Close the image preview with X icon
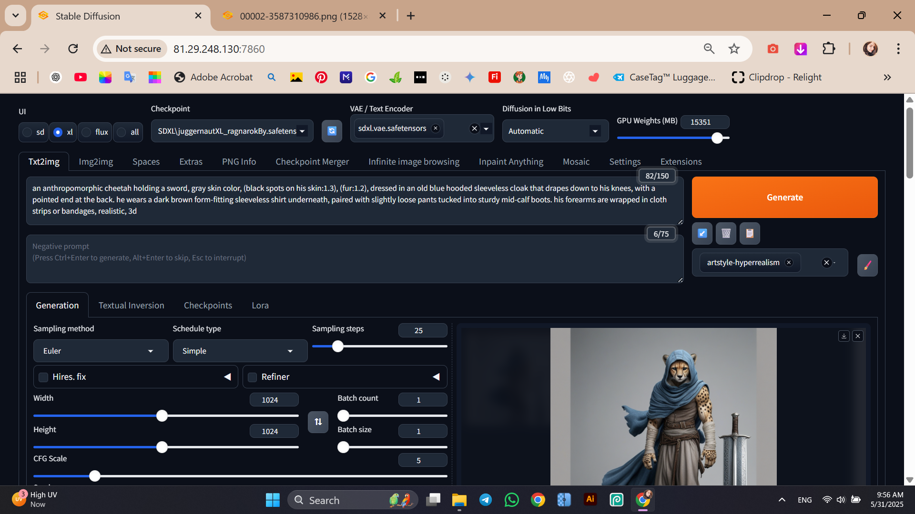 pos(858,336)
